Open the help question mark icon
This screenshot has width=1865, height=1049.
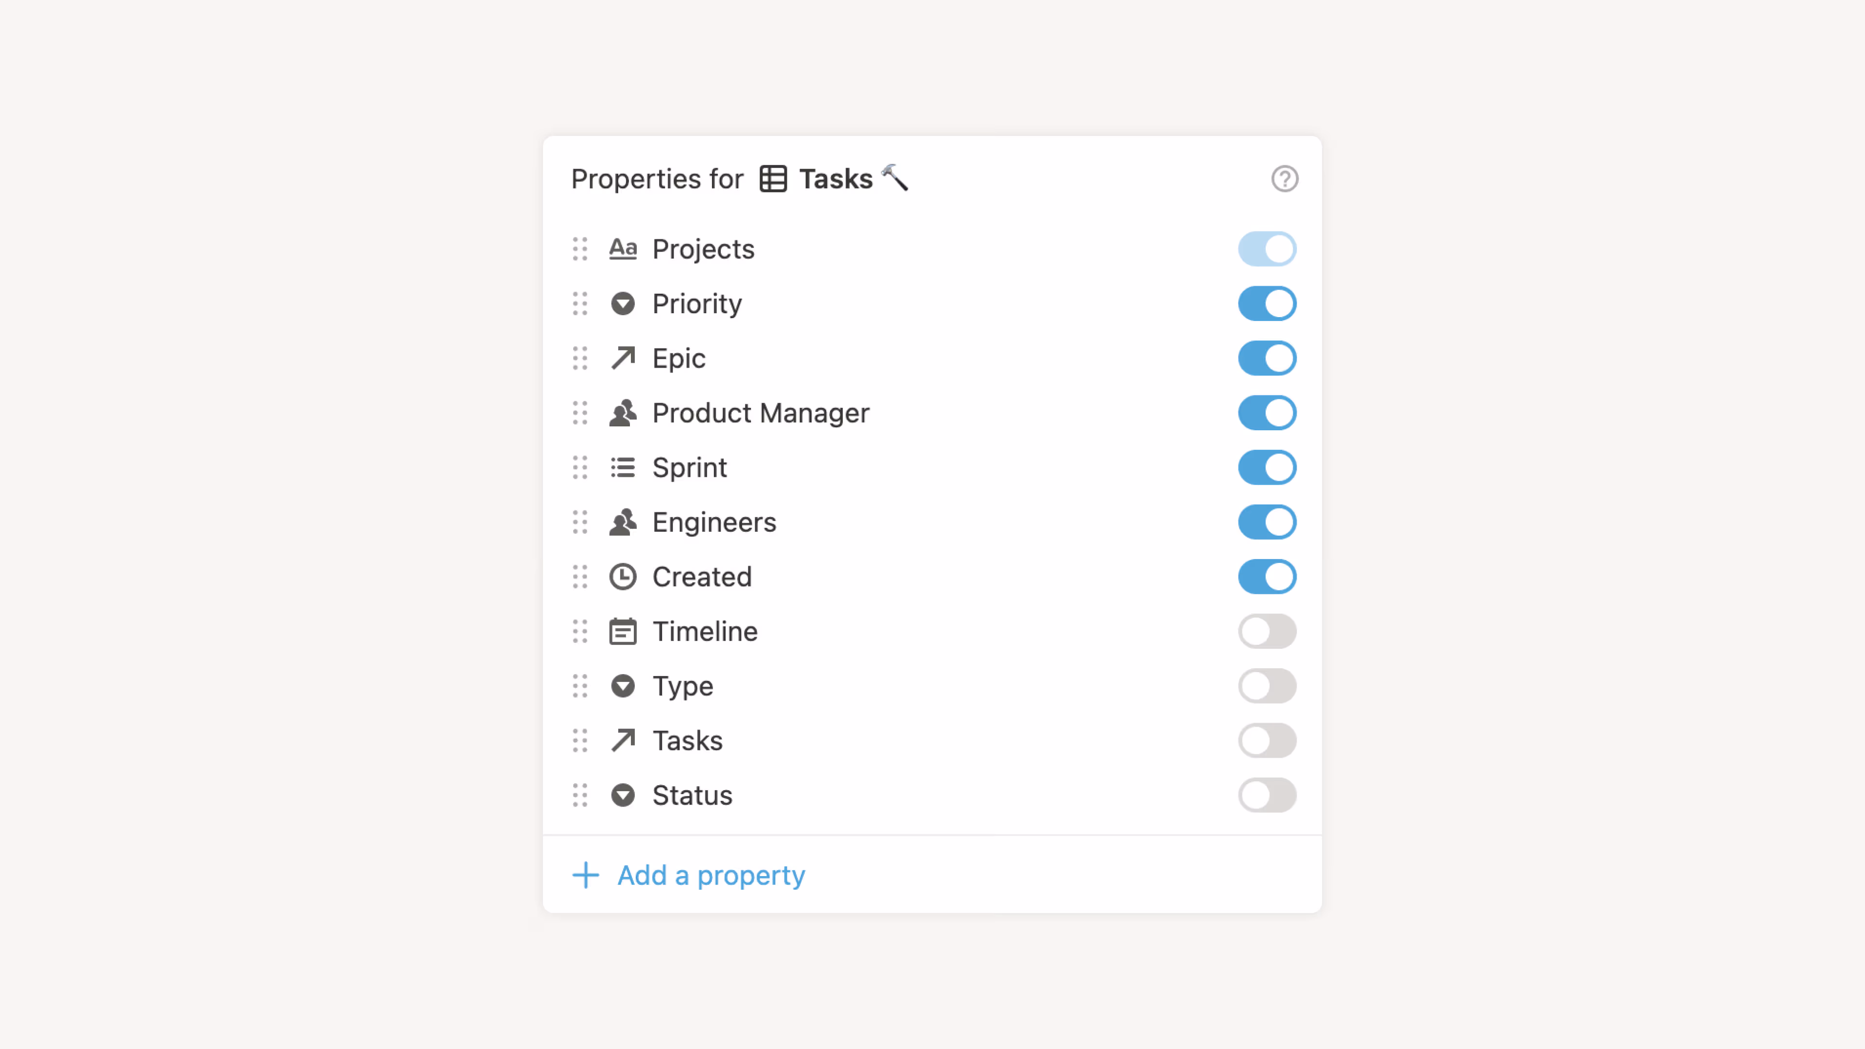tap(1284, 179)
